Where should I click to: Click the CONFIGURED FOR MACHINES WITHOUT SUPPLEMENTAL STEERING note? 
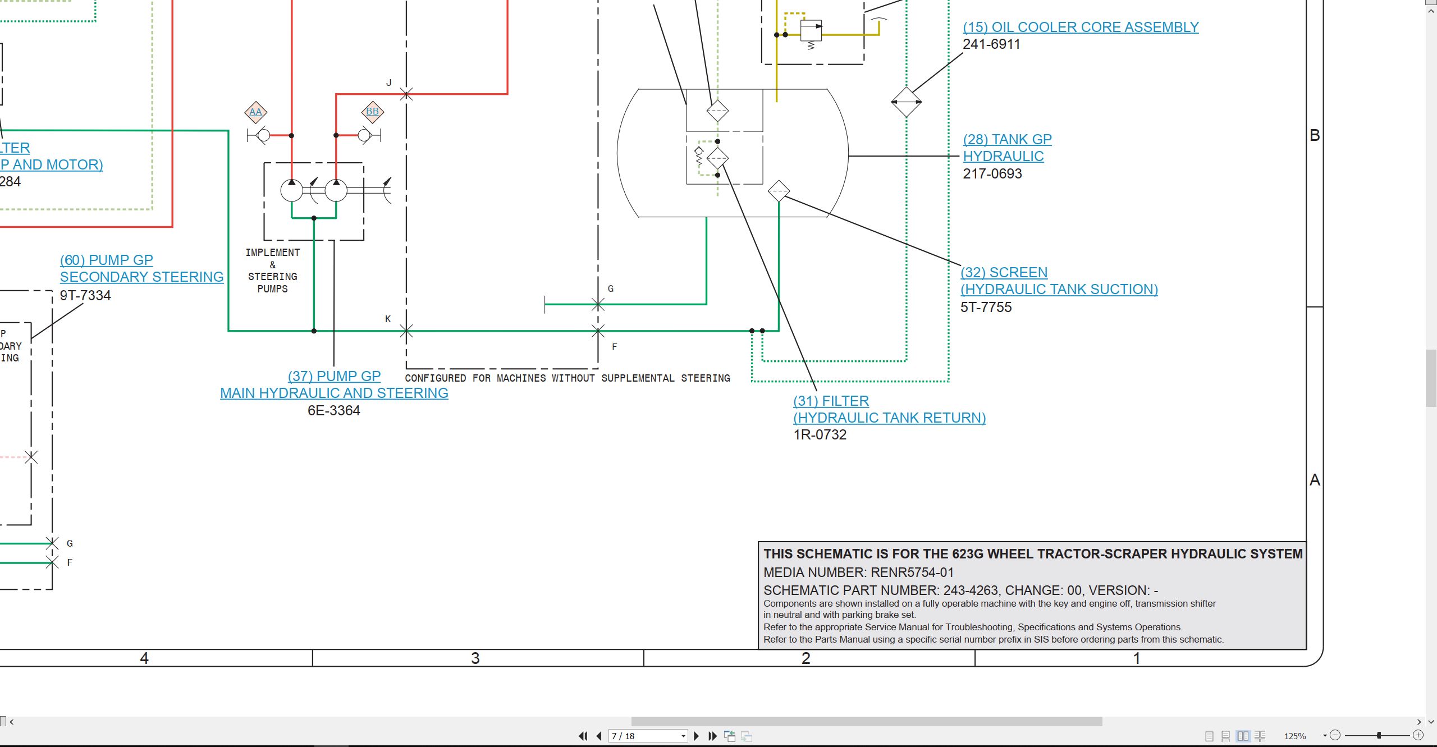click(568, 378)
